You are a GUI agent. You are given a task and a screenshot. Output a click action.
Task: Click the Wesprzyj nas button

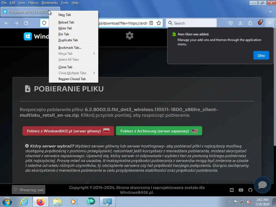coord(29,190)
